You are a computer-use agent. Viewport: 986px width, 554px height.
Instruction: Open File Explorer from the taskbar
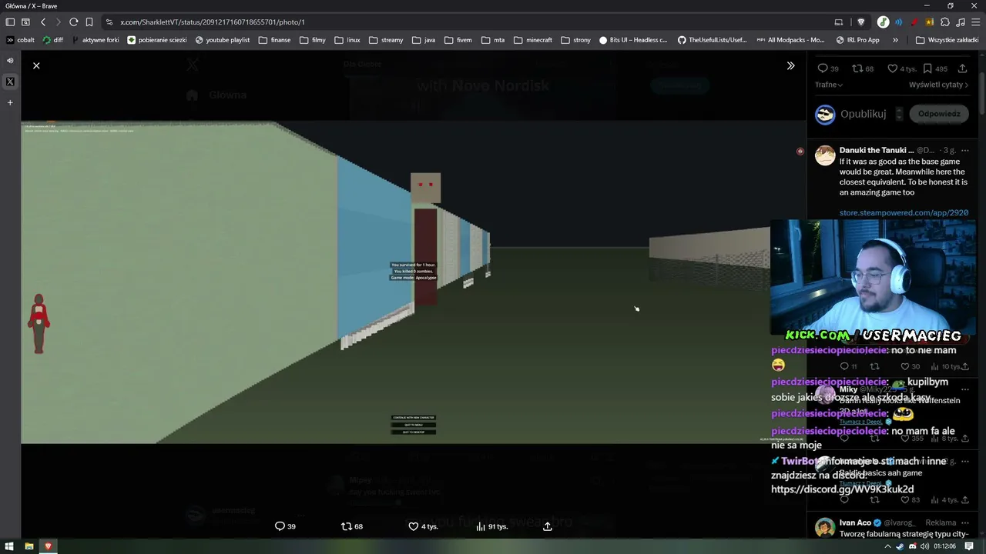pos(29,546)
